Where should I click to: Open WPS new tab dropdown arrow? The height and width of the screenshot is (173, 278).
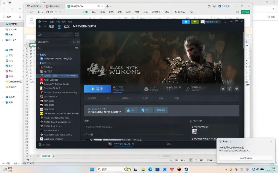(111, 6)
